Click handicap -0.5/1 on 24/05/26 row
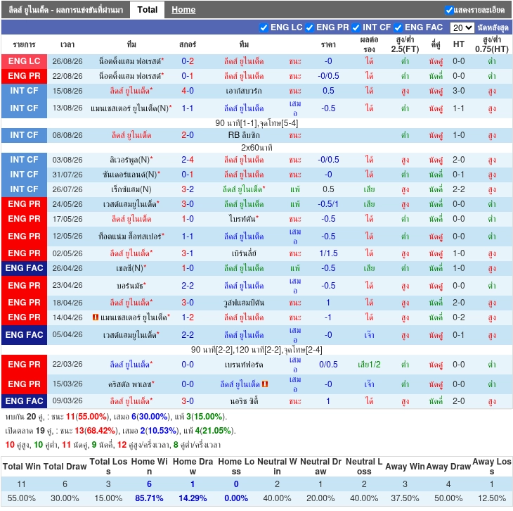This screenshot has width=513, height=511. coord(328,204)
